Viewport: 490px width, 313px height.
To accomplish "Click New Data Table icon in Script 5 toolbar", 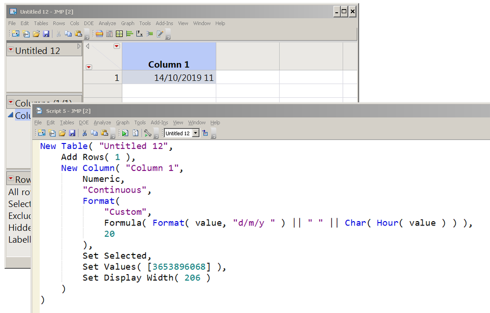I will [x=41, y=133].
